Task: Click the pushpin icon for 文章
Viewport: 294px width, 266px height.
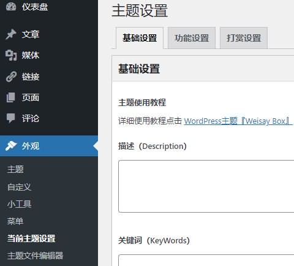Action: tap(11, 34)
